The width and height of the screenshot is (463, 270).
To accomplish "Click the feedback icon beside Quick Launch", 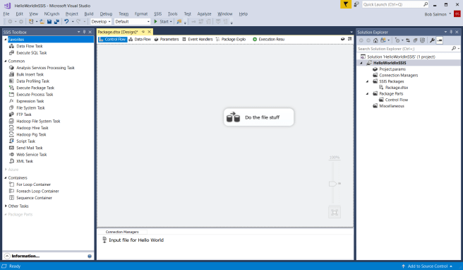I will [x=356, y=4].
